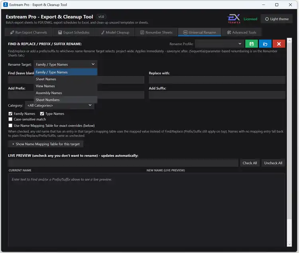Select the Universal Rename tab

tap(199, 32)
